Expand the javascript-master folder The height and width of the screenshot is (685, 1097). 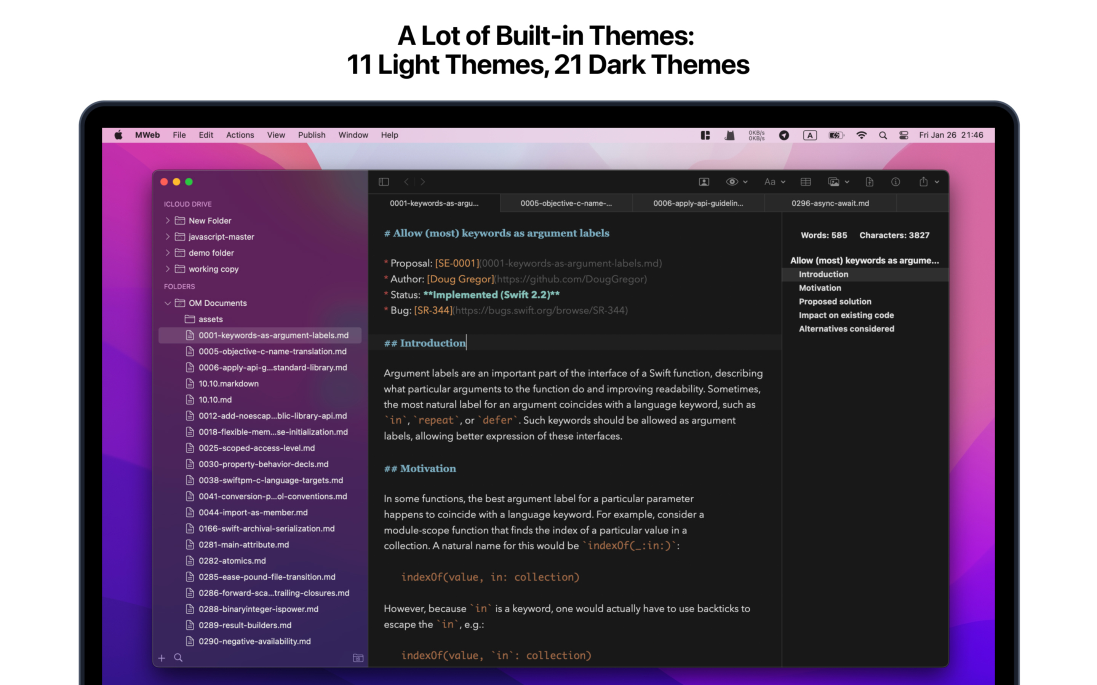[x=168, y=236]
